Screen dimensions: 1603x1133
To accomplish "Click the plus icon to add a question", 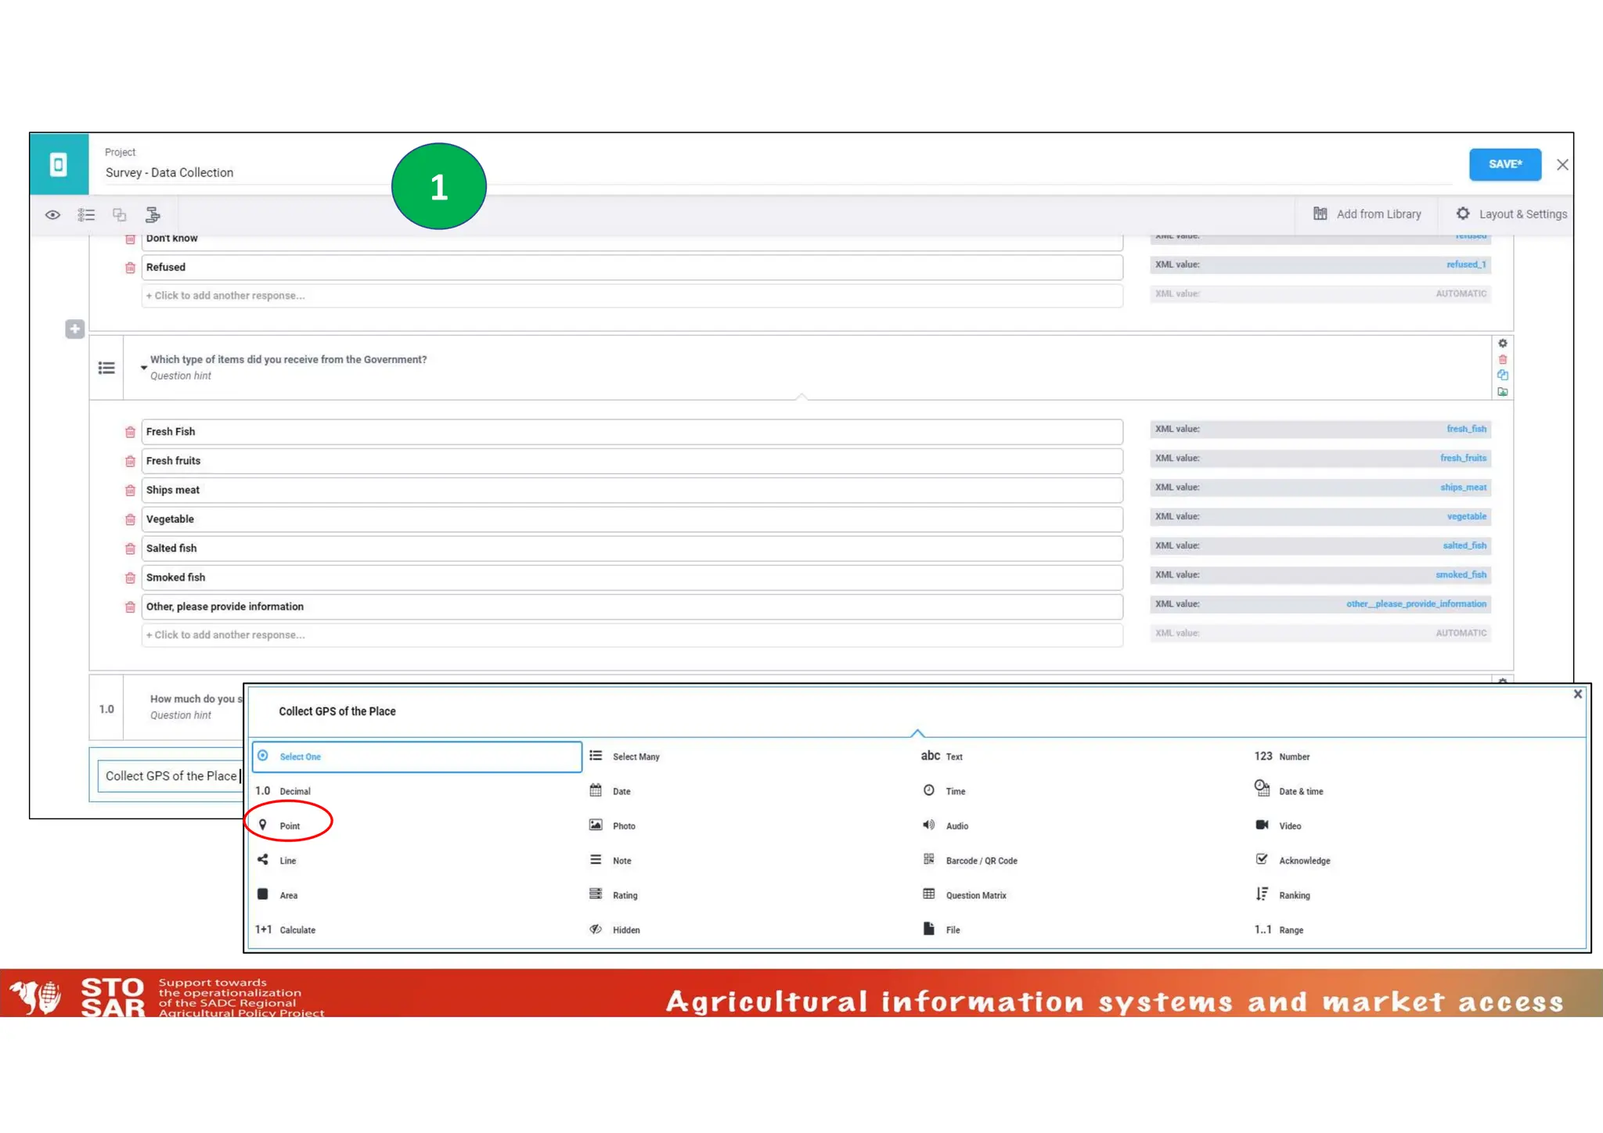I will click(74, 329).
